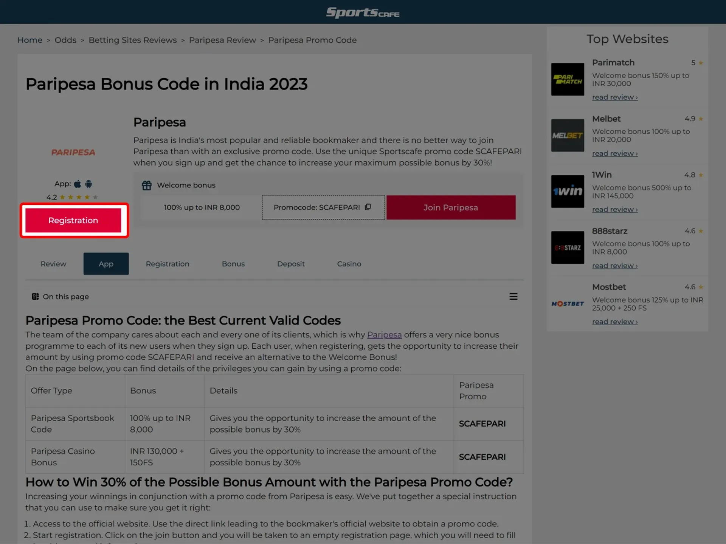
Task: Click the Melbet site name
Action: pyautogui.click(x=607, y=119)
